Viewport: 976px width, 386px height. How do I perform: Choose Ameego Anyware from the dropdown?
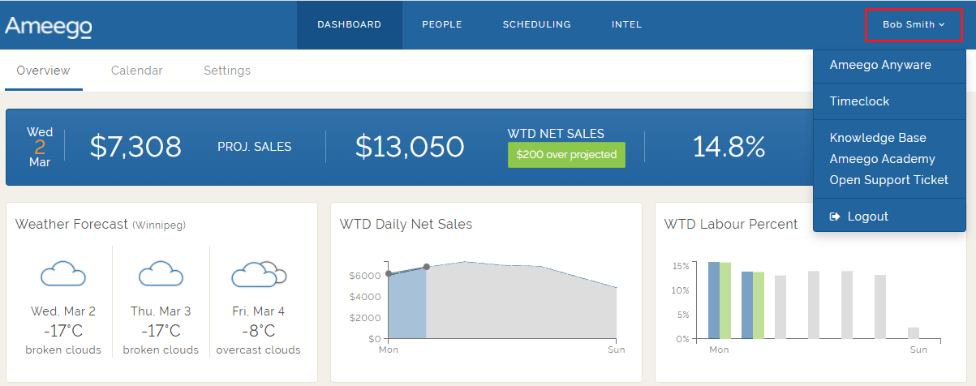[879, 65]
